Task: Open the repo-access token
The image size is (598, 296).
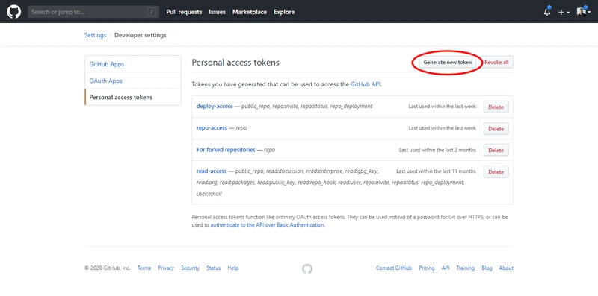Action: point(212,128)
